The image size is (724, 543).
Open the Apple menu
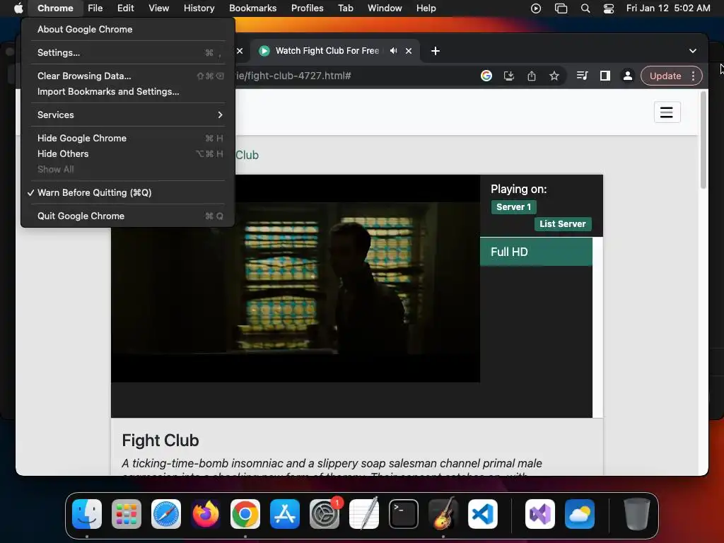click(x=18, y=8)
